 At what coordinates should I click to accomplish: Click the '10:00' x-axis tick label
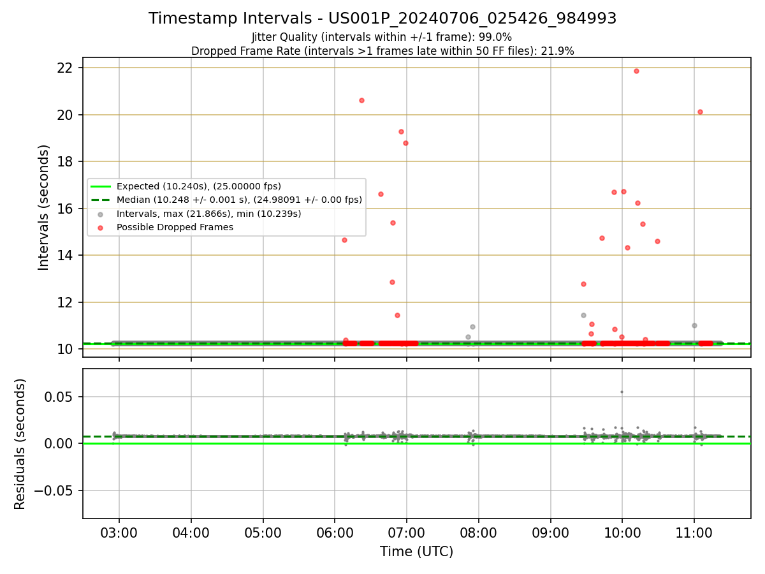[622, 533]
